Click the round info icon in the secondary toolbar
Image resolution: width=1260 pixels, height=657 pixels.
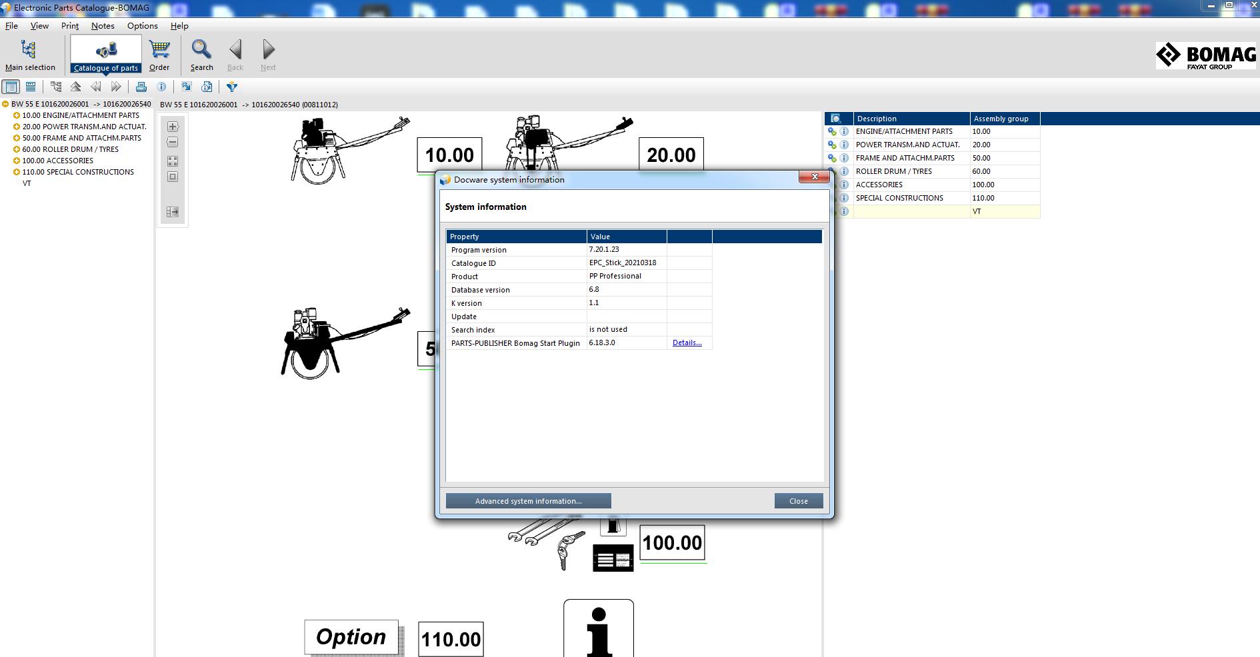pos(161,87)
